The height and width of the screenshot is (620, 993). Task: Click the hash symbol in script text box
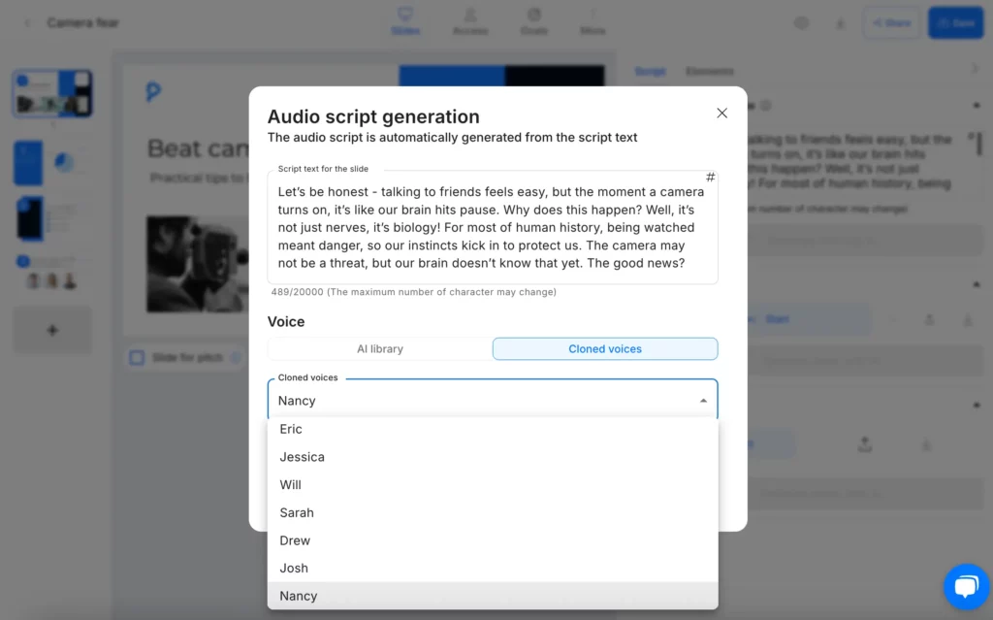710,178
